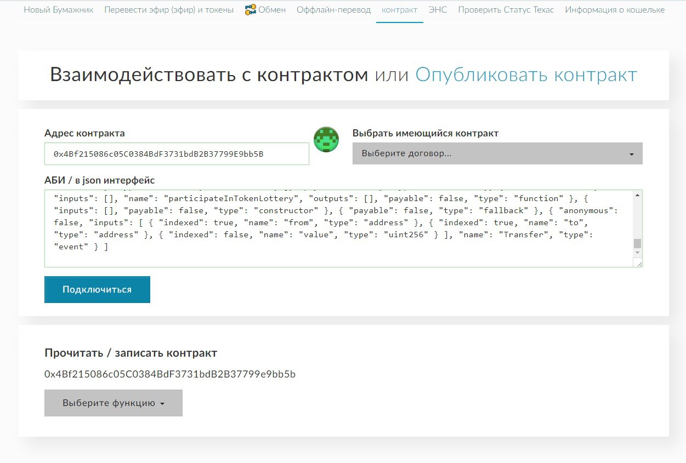The height and width of the screenshot is (463, 686).
Task: Click the Взаимодействовать с контрактом heading
Action: tap(209, 75)
